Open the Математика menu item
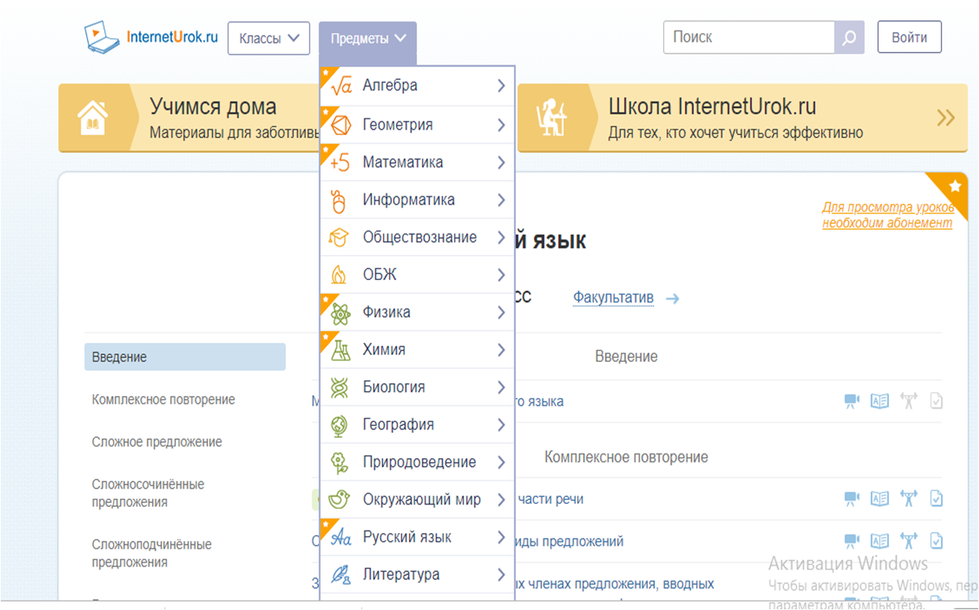This screenshot has height=610, width=979. pyautogui.click(x=417, y=162)
